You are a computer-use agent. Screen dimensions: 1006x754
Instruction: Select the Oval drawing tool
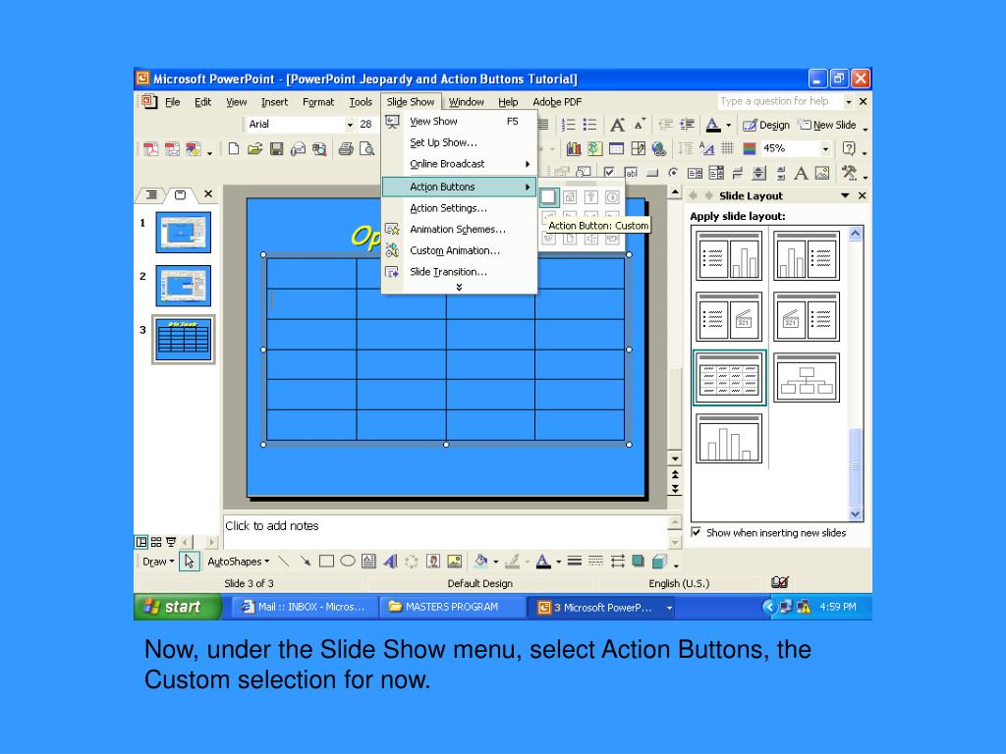(348, 562)
